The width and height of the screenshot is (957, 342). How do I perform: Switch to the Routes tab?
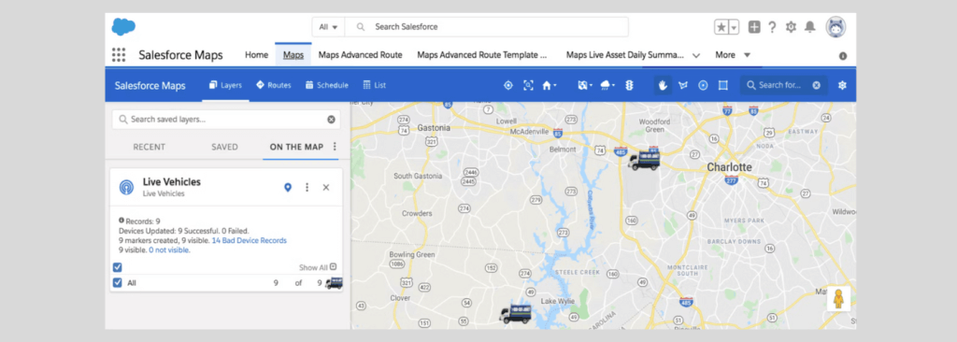point(274,86)
